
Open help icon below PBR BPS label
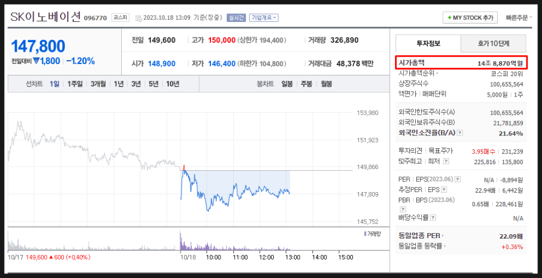[402, 209]
